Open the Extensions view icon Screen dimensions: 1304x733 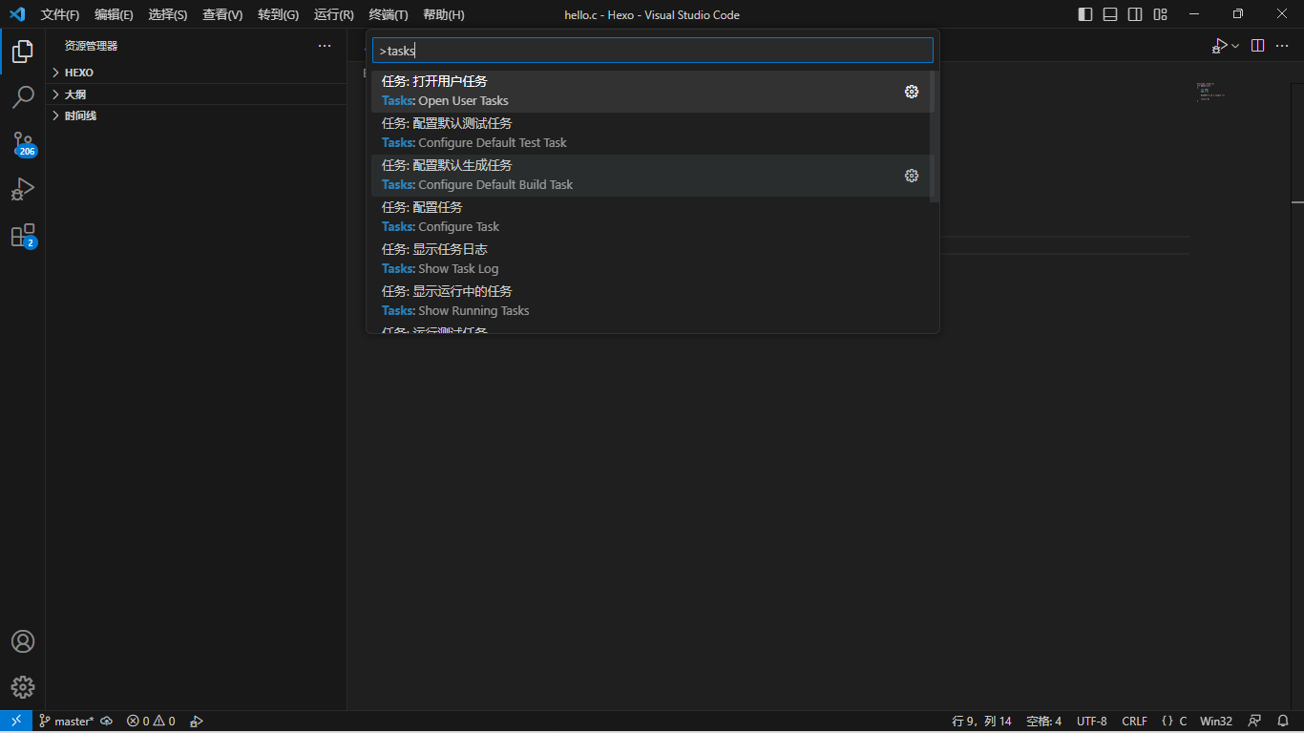pyautogui.click(x=23, y=236)
